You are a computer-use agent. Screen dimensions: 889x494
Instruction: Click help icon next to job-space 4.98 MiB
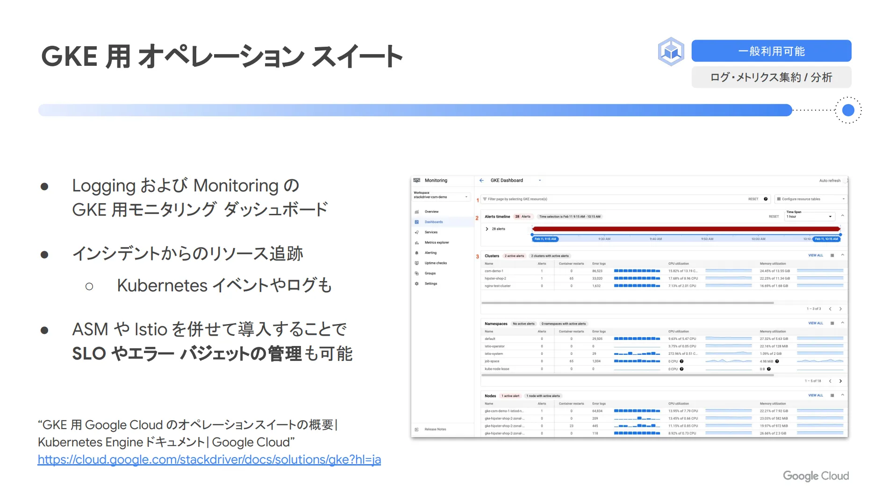(x=777, y=361)
